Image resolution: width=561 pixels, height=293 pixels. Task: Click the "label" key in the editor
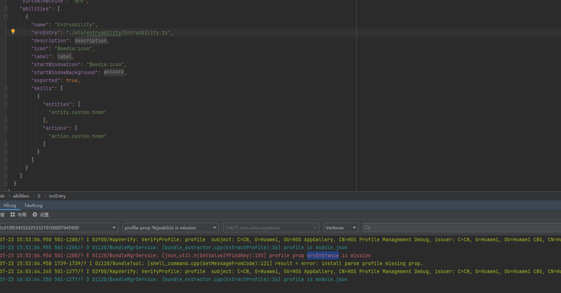(41, 56)
